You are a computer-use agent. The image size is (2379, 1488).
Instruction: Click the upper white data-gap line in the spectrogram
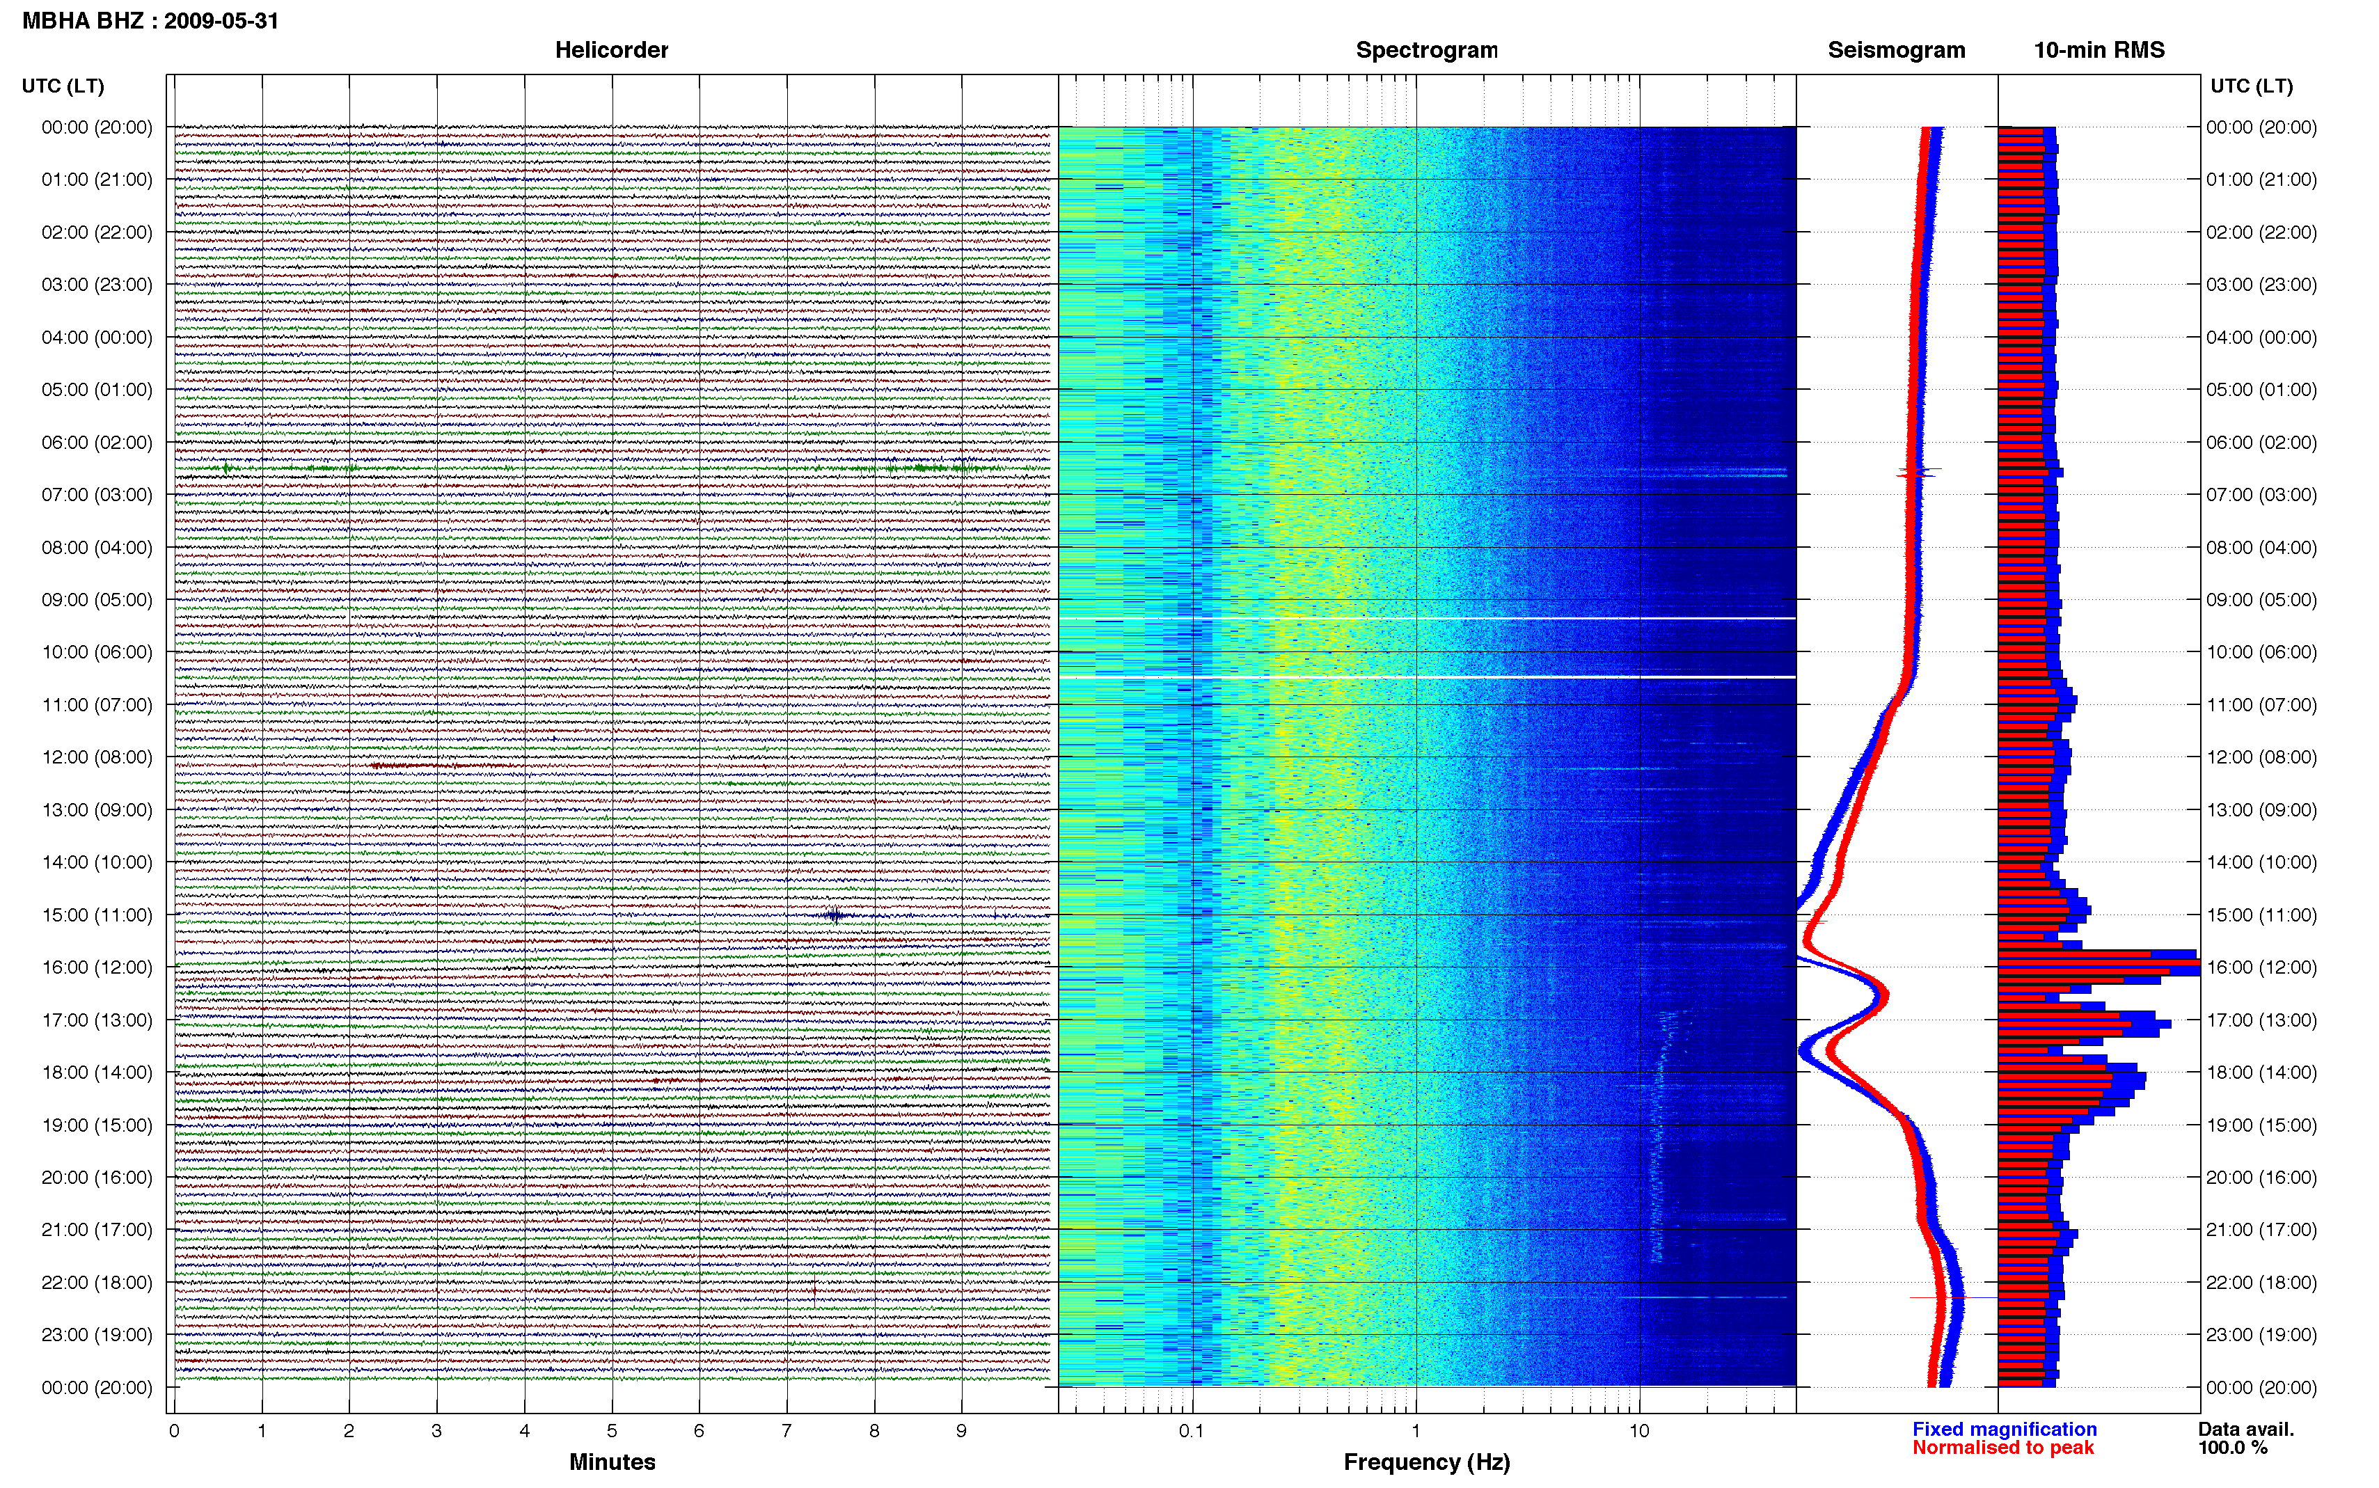1427,619
